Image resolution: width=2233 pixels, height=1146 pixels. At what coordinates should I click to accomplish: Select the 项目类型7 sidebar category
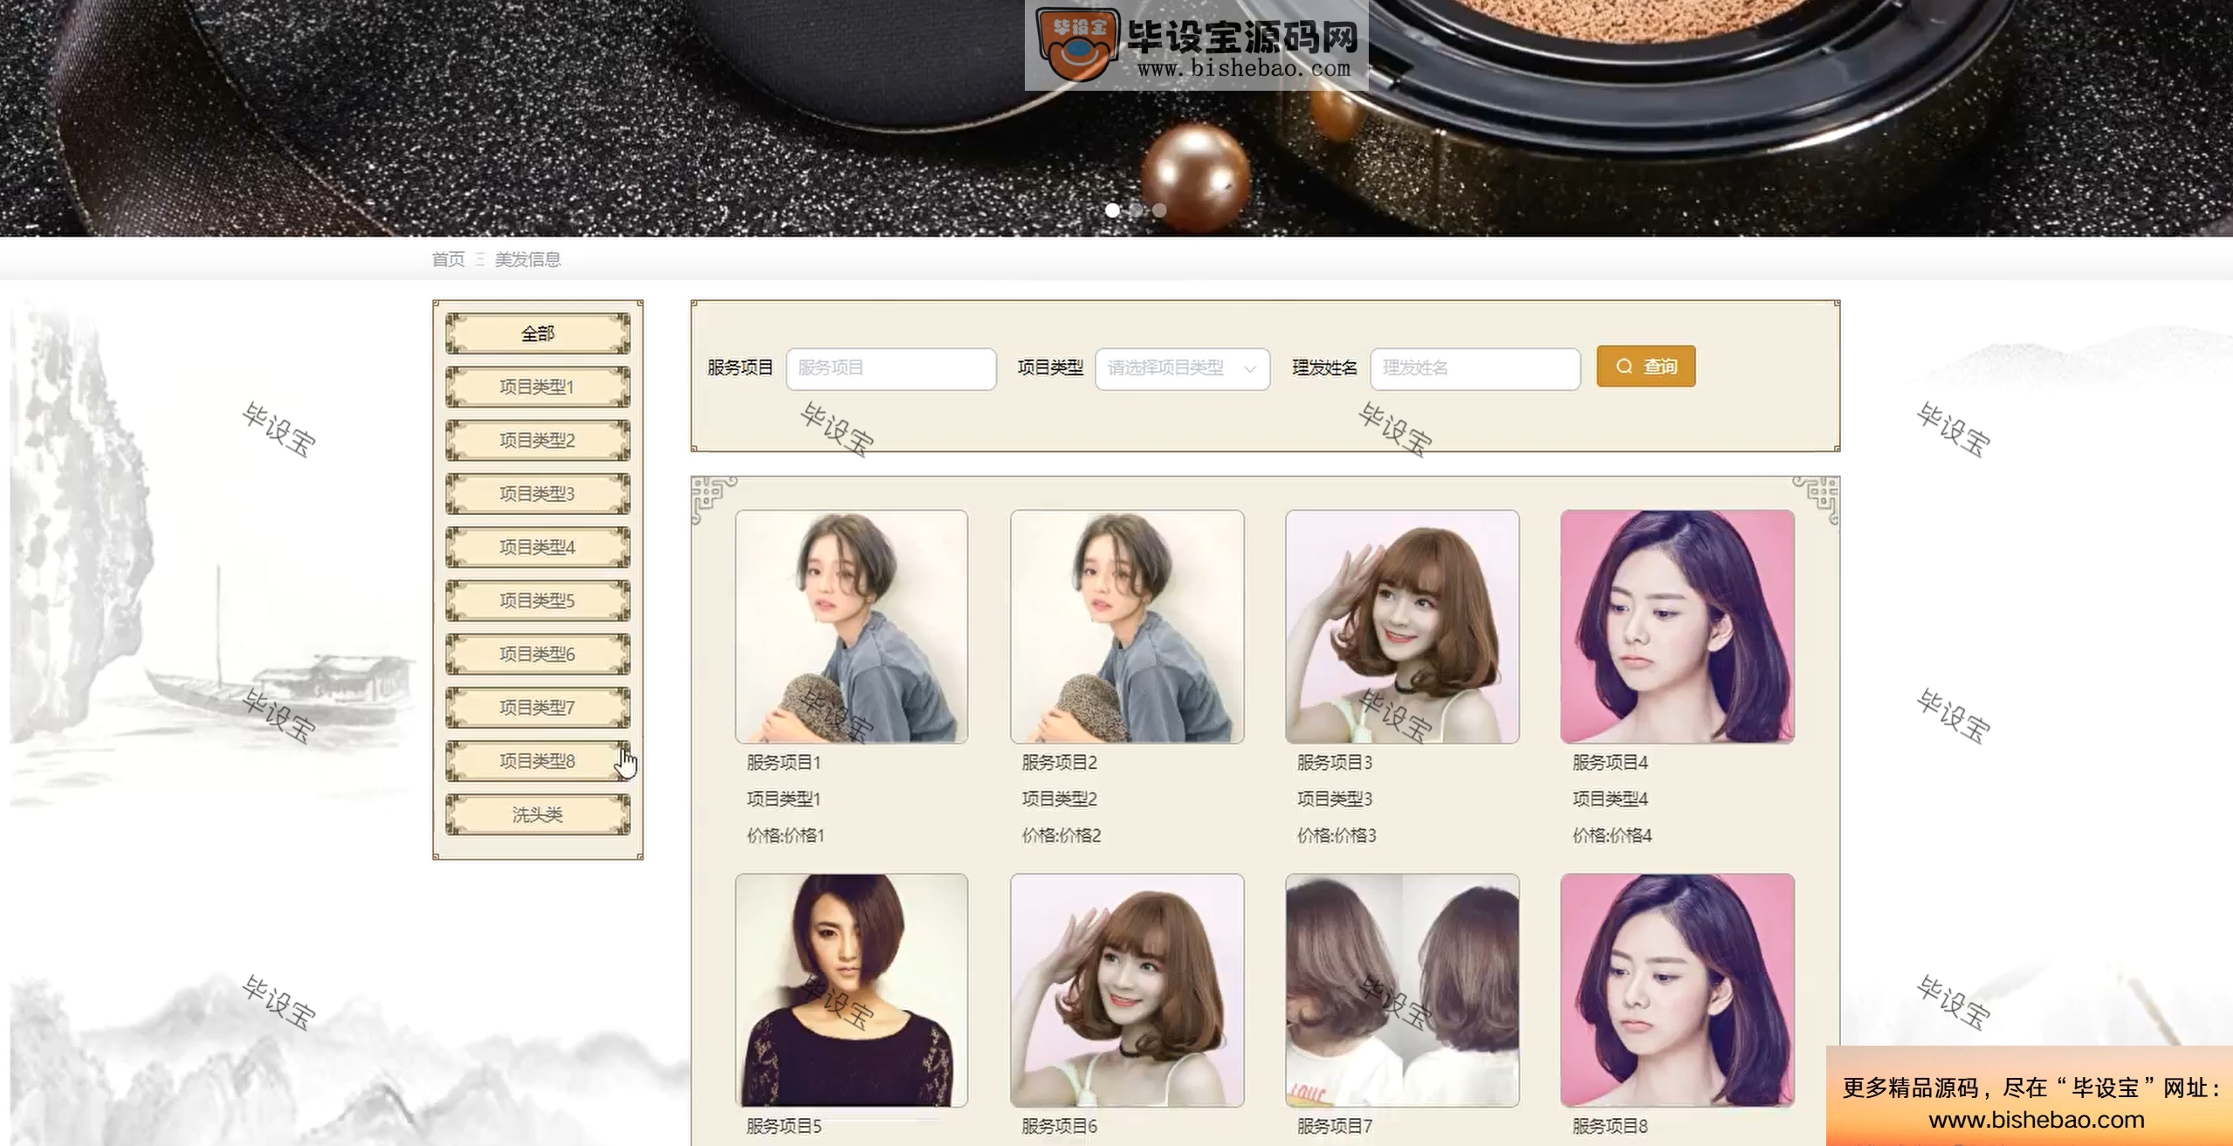click(x=538, y=707)
